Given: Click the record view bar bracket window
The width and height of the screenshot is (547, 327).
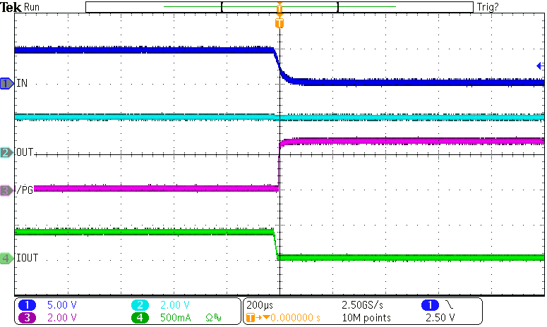Looking at the screenshot, I should click(279, 7).
